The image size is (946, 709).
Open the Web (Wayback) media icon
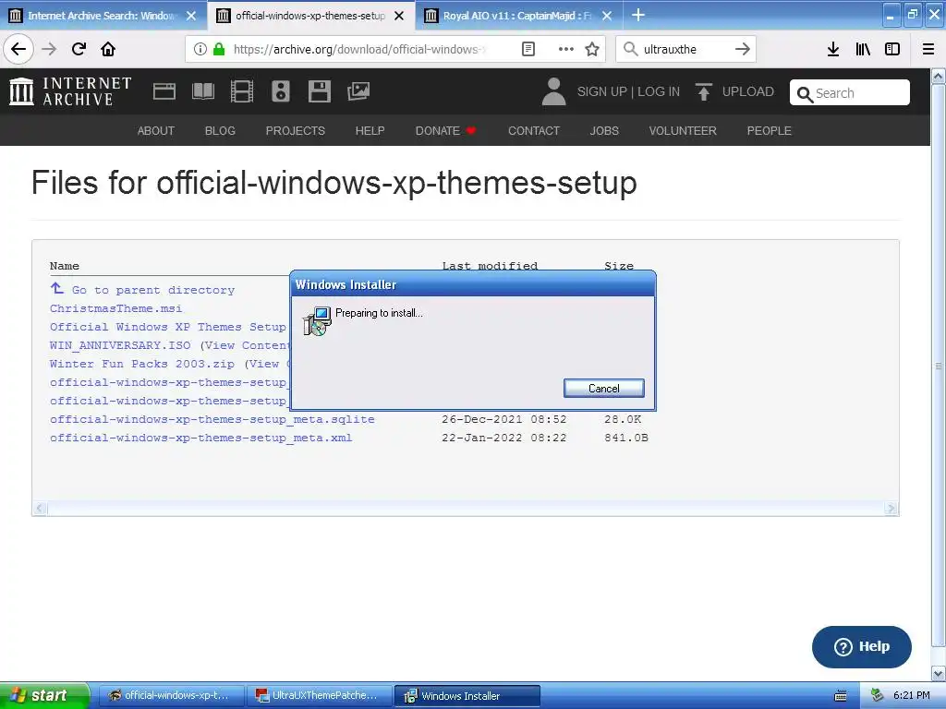coord(164,91)
